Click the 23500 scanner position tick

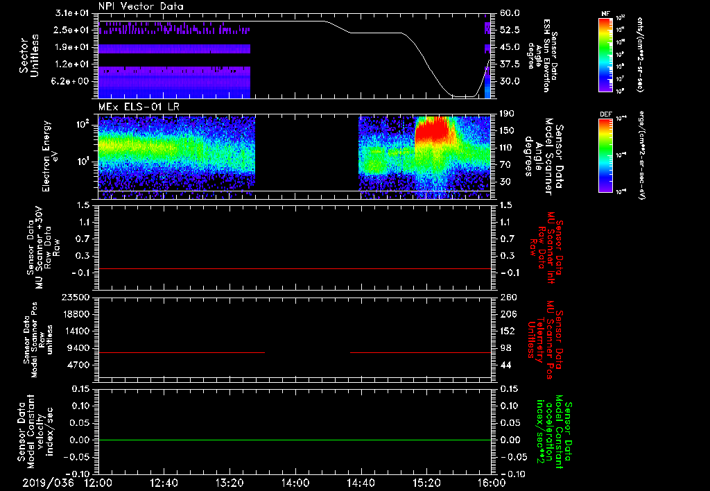75,297
